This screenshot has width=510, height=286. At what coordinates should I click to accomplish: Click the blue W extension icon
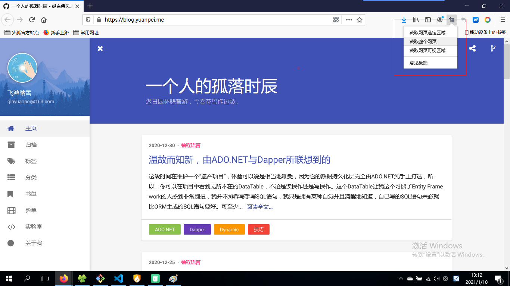click(476, 20)
